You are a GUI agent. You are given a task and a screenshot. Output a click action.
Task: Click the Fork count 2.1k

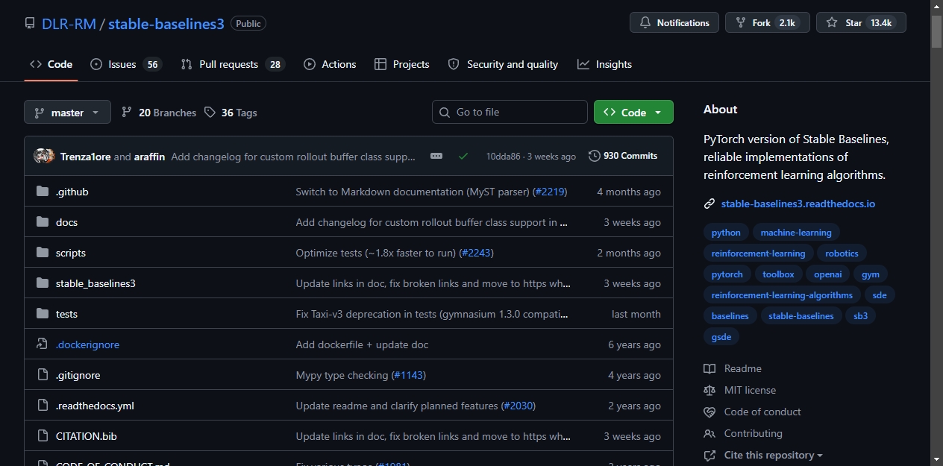pos(787,23)
